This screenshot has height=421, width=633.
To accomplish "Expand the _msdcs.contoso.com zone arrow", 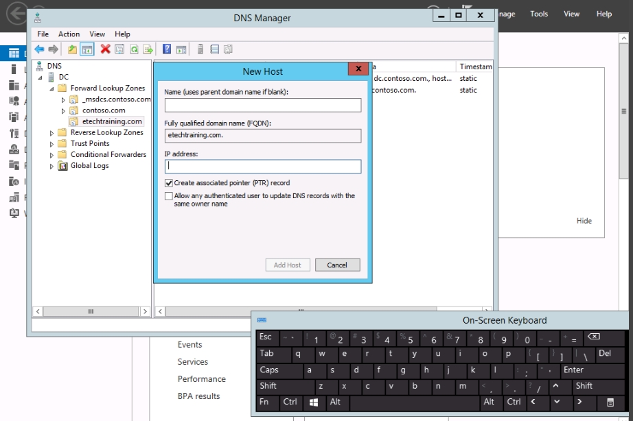I will [63, 99].
